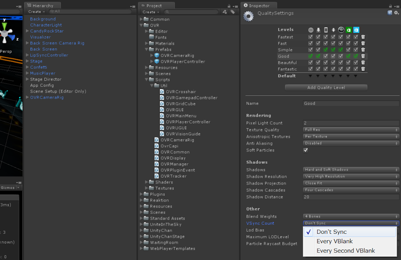
Task: Click the Project search field
Action: tap(191, 12)
